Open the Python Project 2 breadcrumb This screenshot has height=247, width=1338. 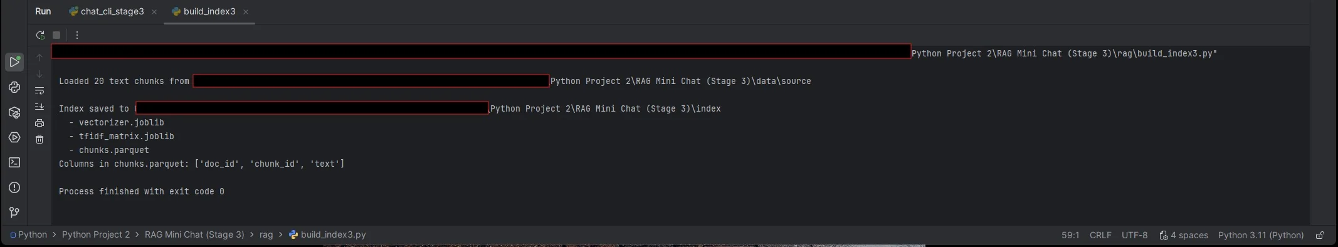[x=96, y=234]
